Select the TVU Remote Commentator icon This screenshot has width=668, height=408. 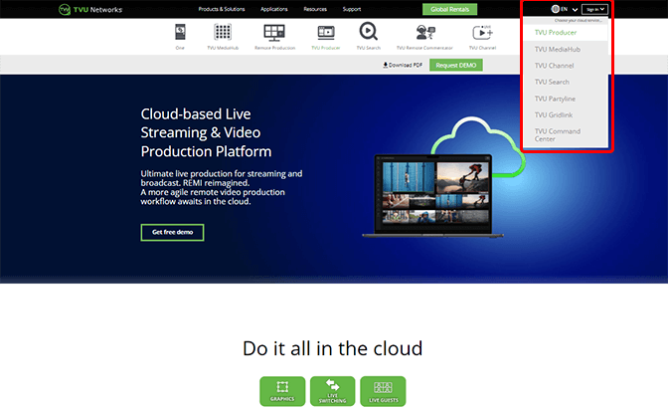[426, 35]
